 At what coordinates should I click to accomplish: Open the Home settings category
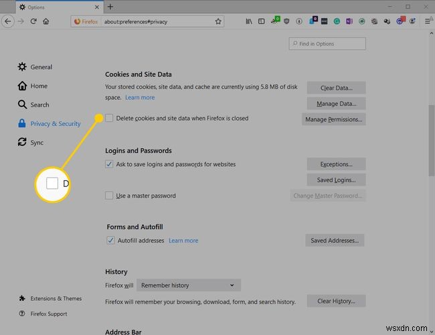[33, 86]
